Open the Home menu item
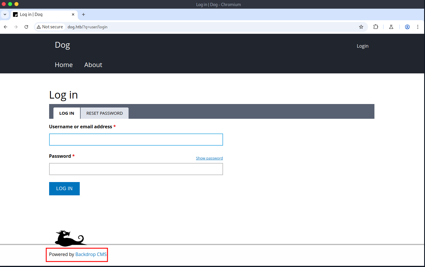The width and height of the screenshot is (425, 267). 64,65
